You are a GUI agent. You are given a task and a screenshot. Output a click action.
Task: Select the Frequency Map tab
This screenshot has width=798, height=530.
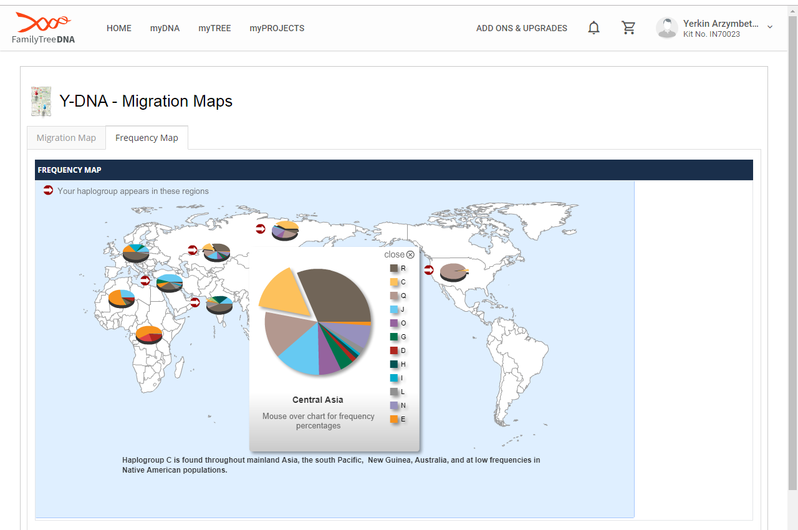pos(147,138)
